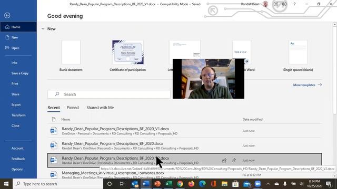This screenshot has width=337, height=189.
Task: Sort by Date modified column header
Action: 252,119
